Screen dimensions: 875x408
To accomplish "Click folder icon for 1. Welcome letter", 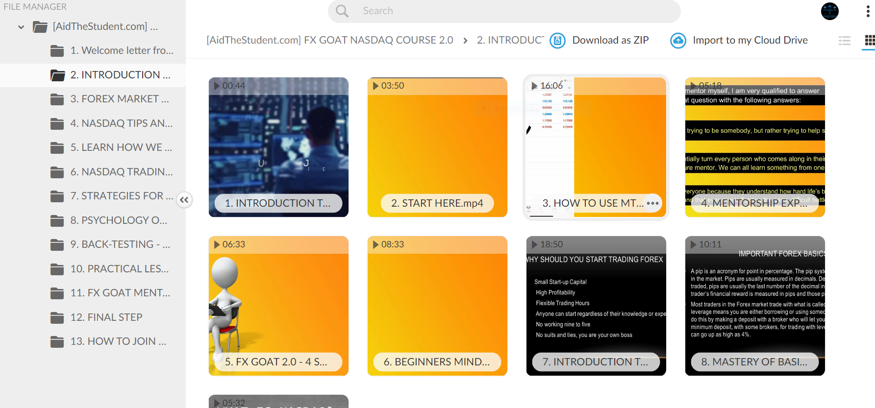I will [x=57, y=51].
